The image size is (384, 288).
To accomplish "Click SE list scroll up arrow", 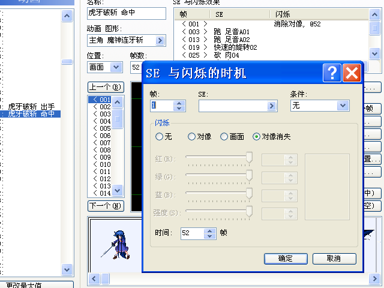I will click(374, 14).
